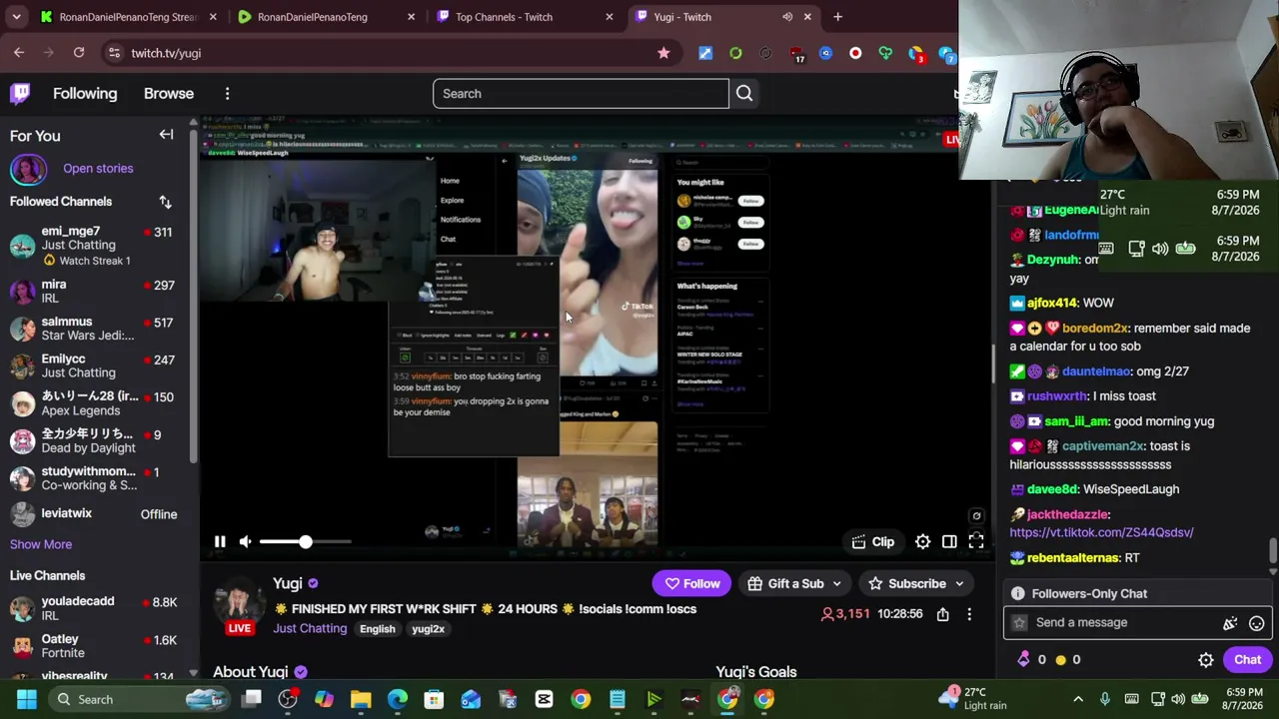Select the yugi2x tag
The image size is (1279, 719).
428,629
